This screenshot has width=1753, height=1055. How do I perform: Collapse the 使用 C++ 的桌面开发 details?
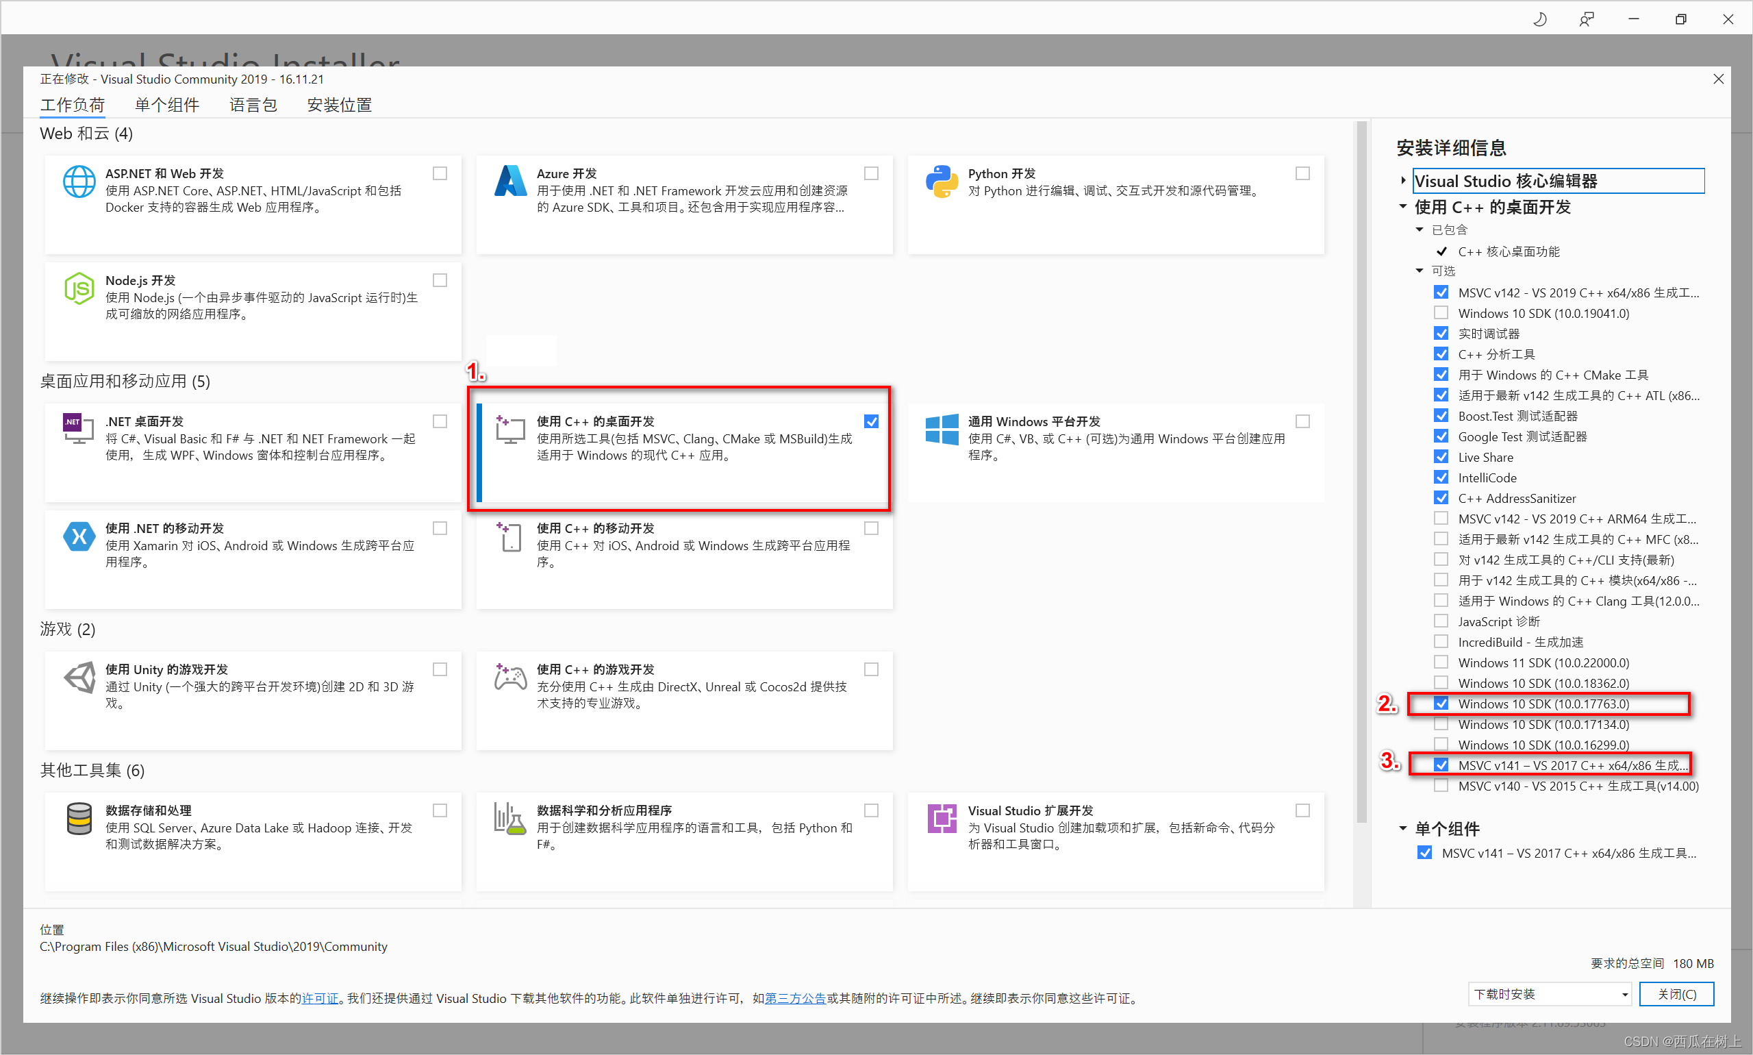click(1402, 207)
